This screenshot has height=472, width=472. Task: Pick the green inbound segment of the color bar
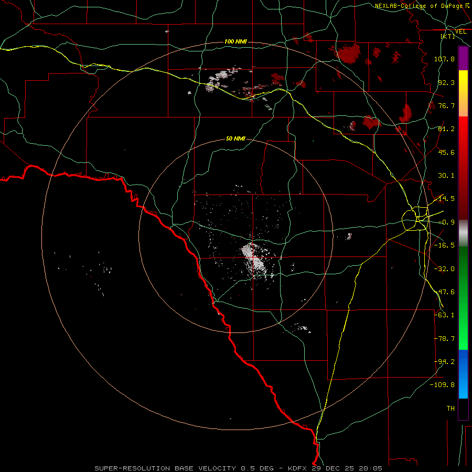click(463, 298)
